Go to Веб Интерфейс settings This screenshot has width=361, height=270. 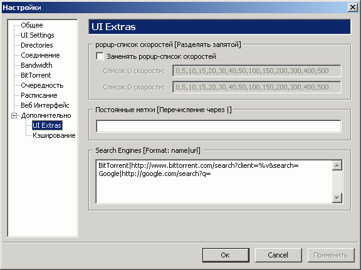coord(45,105)
